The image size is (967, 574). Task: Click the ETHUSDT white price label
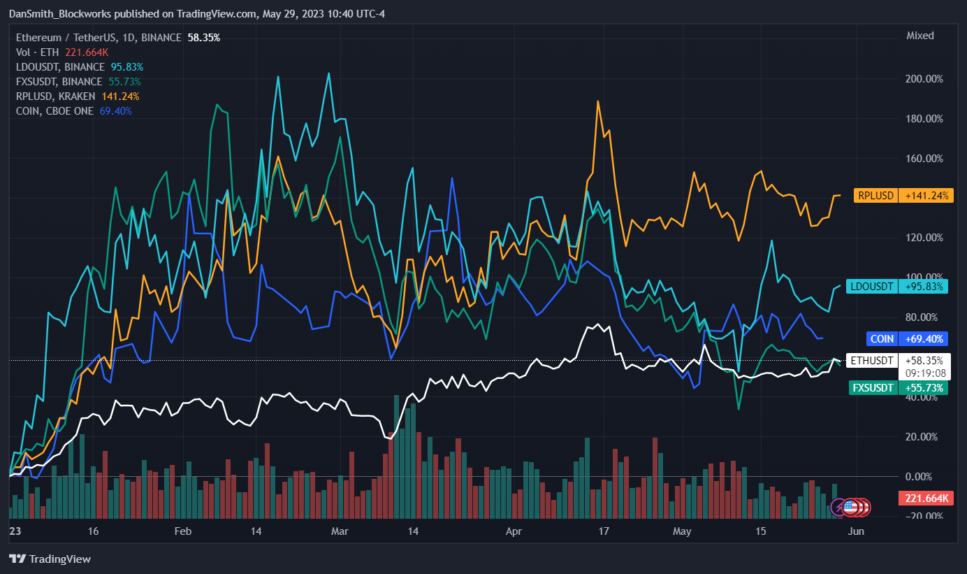pos(871,361)
